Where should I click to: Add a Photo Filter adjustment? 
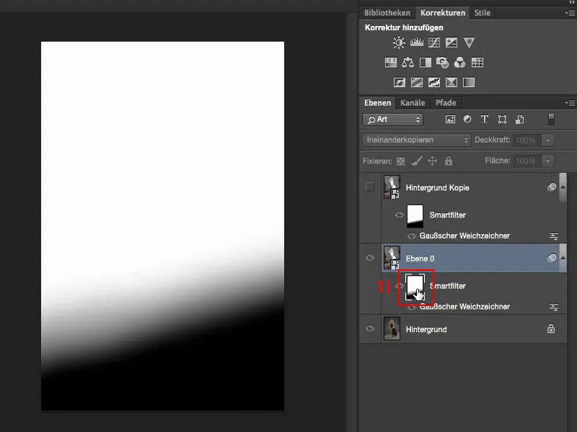point(443,63)
